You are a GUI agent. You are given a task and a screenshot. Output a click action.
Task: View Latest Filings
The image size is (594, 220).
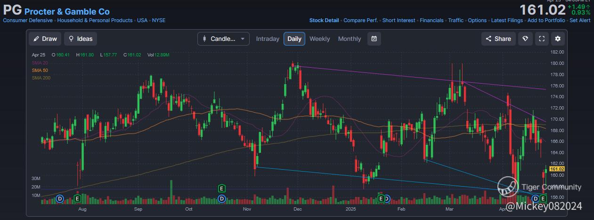(x=507, y=20)
